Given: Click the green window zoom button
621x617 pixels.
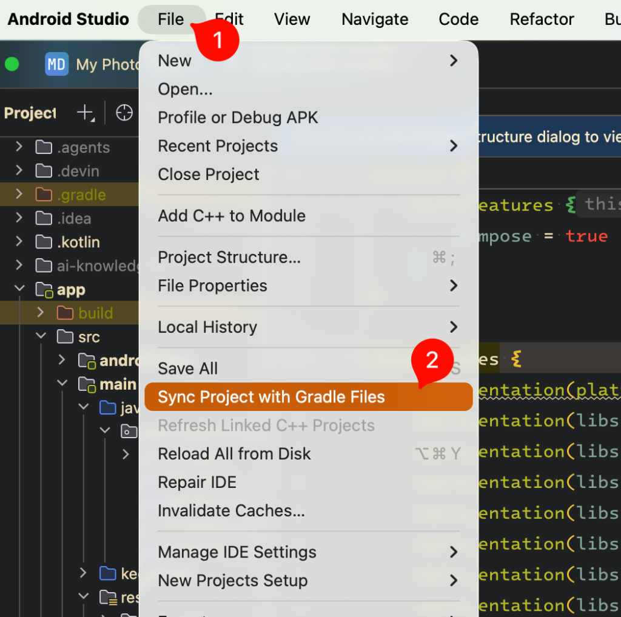Looking at the screenshot, I should pyautogui.click(x=12, y=64).
